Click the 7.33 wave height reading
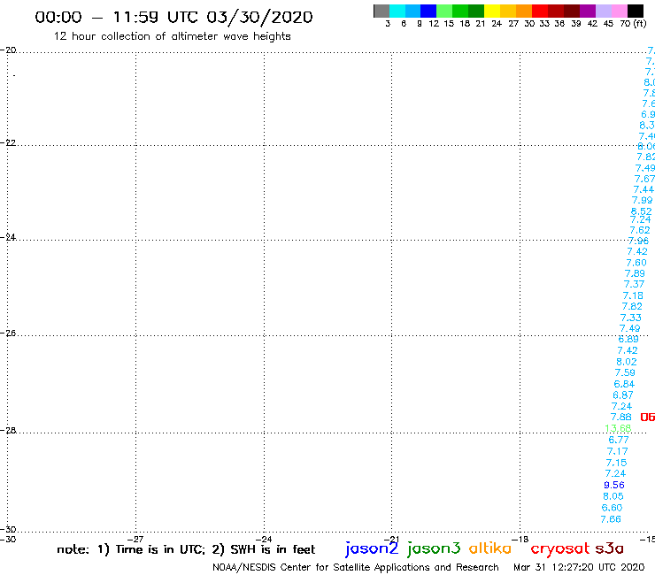The width and height of the screenshot is (655, 575). pyautogui.click(x=631, y=318)
